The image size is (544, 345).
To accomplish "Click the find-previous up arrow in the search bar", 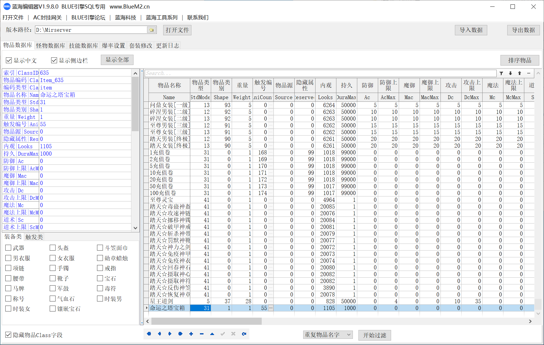I will point(520,73).
